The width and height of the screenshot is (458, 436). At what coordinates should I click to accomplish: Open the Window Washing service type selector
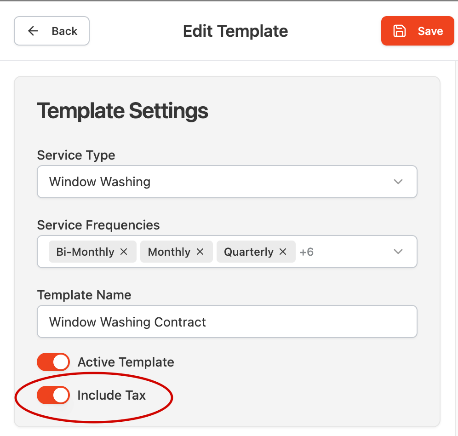[x=227, y=182]
